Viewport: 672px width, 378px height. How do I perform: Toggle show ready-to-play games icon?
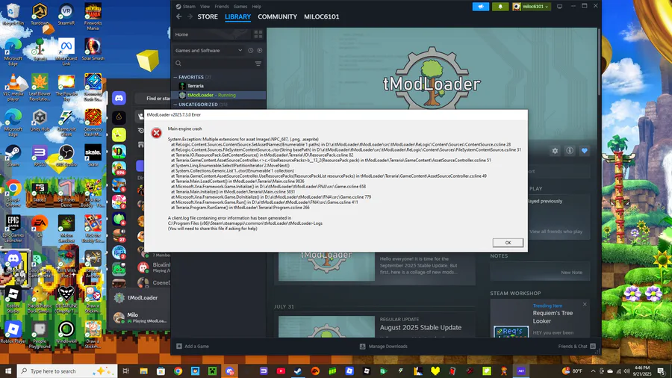point(260,51)
